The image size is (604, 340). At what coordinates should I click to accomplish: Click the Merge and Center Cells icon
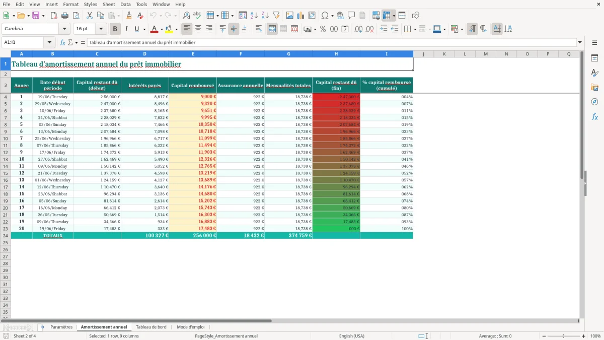pyautogui.click(x=272, y=29)
